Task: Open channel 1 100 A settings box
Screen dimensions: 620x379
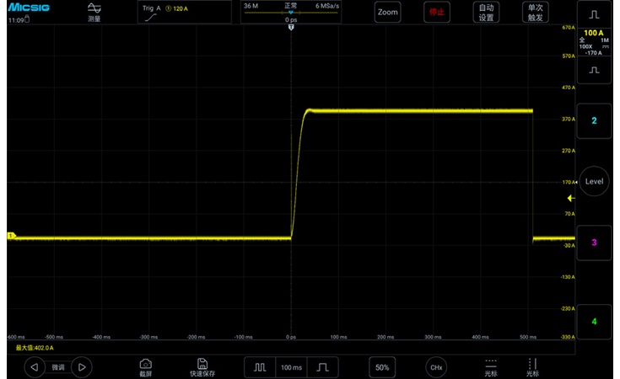Action: (594, 41)
